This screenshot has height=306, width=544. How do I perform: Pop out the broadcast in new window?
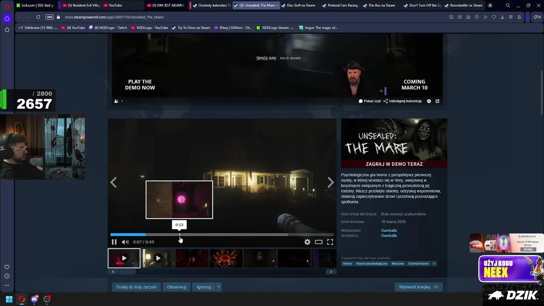tap(437, 101)
